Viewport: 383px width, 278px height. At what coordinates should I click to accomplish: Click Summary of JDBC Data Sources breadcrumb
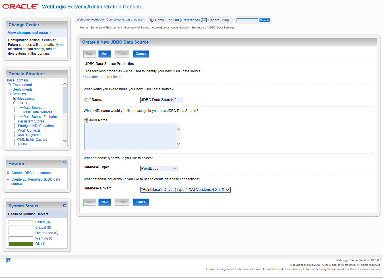tap(213, 28)
